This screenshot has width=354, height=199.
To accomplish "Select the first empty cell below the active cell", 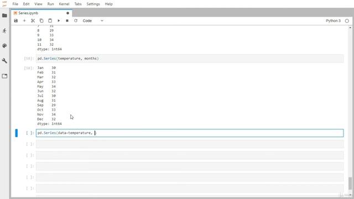I will (190, 144).
